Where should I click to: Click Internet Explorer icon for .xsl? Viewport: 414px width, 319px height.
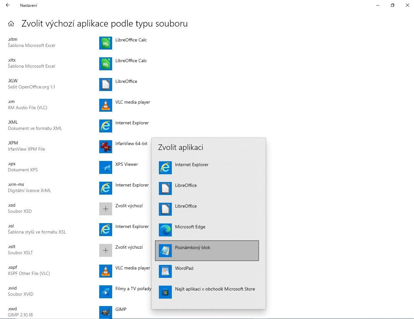(x=106, y=230)
